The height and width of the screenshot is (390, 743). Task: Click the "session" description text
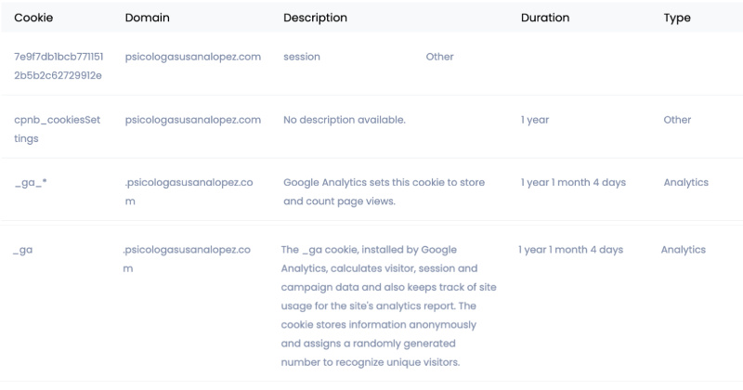[x=302, y=57]
